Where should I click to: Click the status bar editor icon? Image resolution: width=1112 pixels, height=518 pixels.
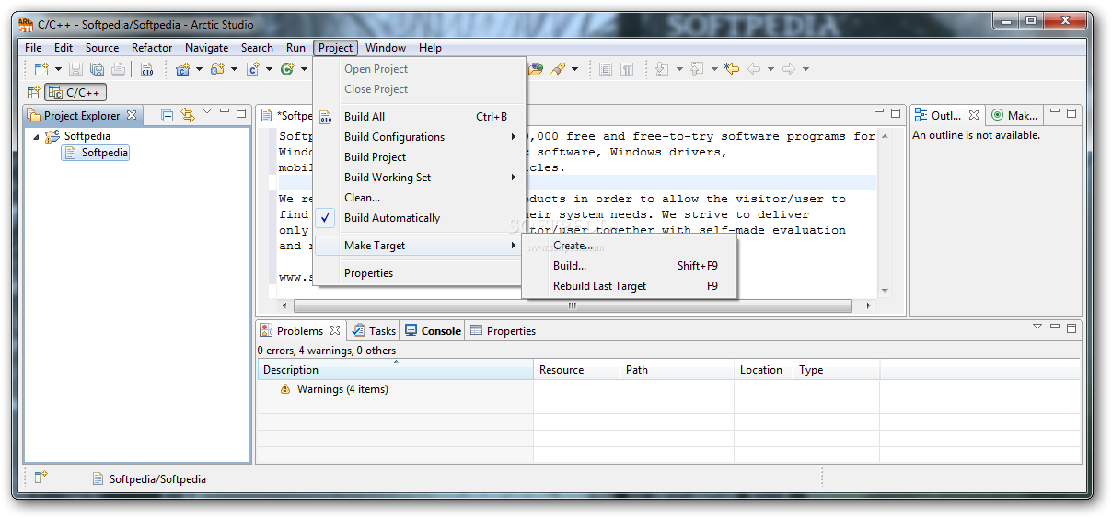98,478
